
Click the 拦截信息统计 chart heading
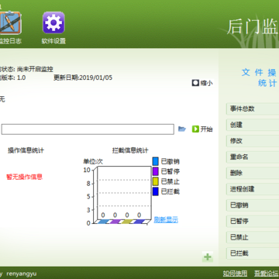[130, 150]
